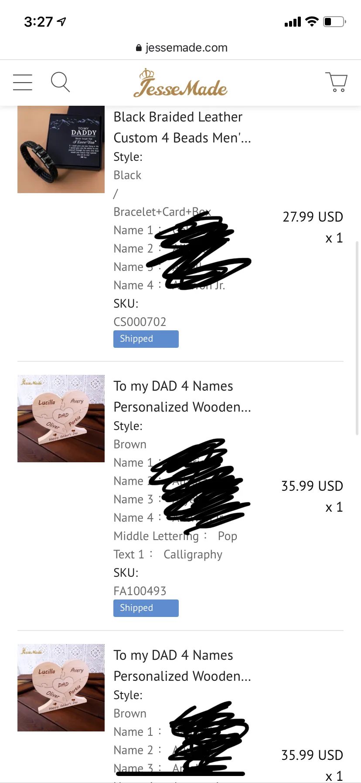Image resolution: width=361 pixels, height=783 pixels.
Task: Tap the lock icon in address bar
Action: (139, 48)
